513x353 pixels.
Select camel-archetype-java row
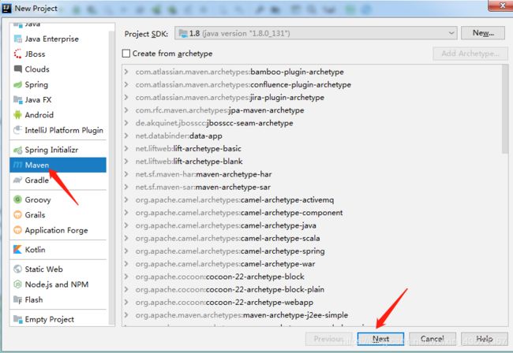coord(312,225)
